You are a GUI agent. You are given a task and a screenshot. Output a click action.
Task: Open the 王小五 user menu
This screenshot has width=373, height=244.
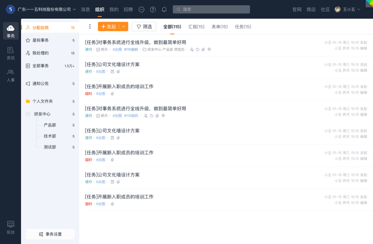click(347, 9)
